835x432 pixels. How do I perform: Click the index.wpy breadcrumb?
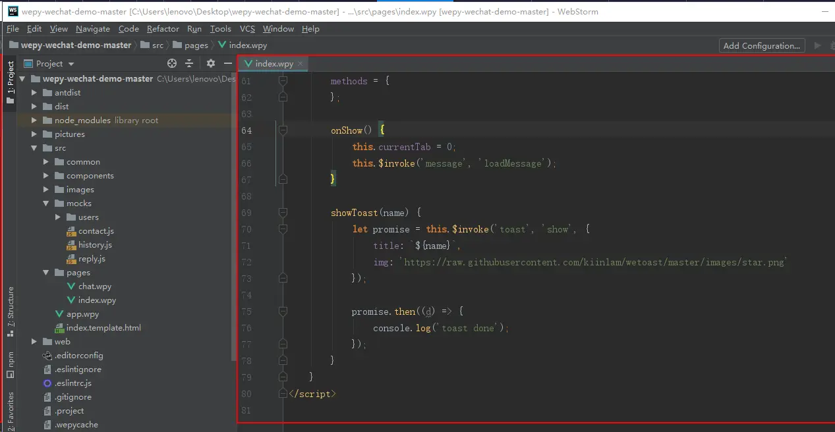pos(242,45)
